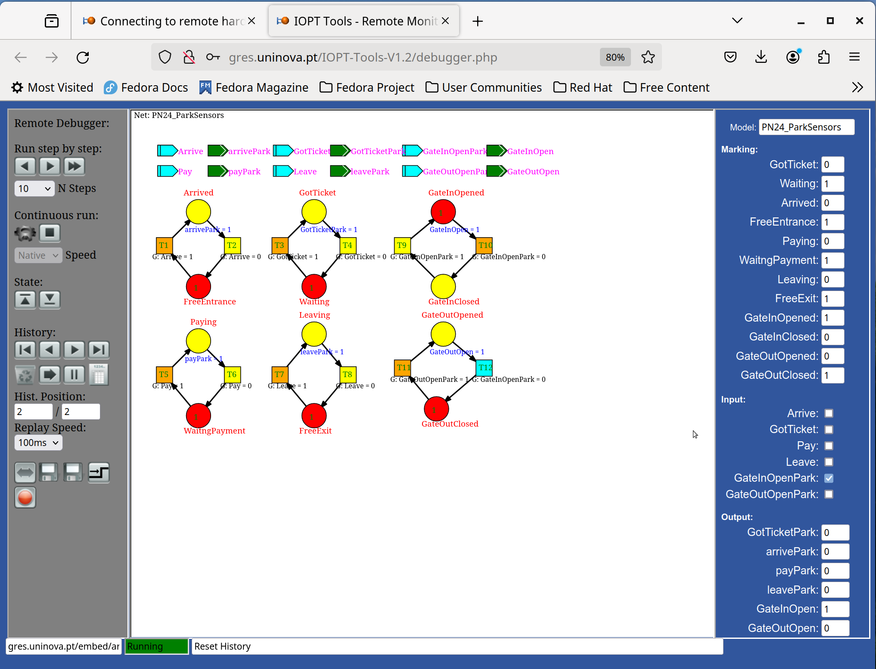876x669 pixels.
Task: Open the Pocket save icon
Action: click(x=730, y=57)
